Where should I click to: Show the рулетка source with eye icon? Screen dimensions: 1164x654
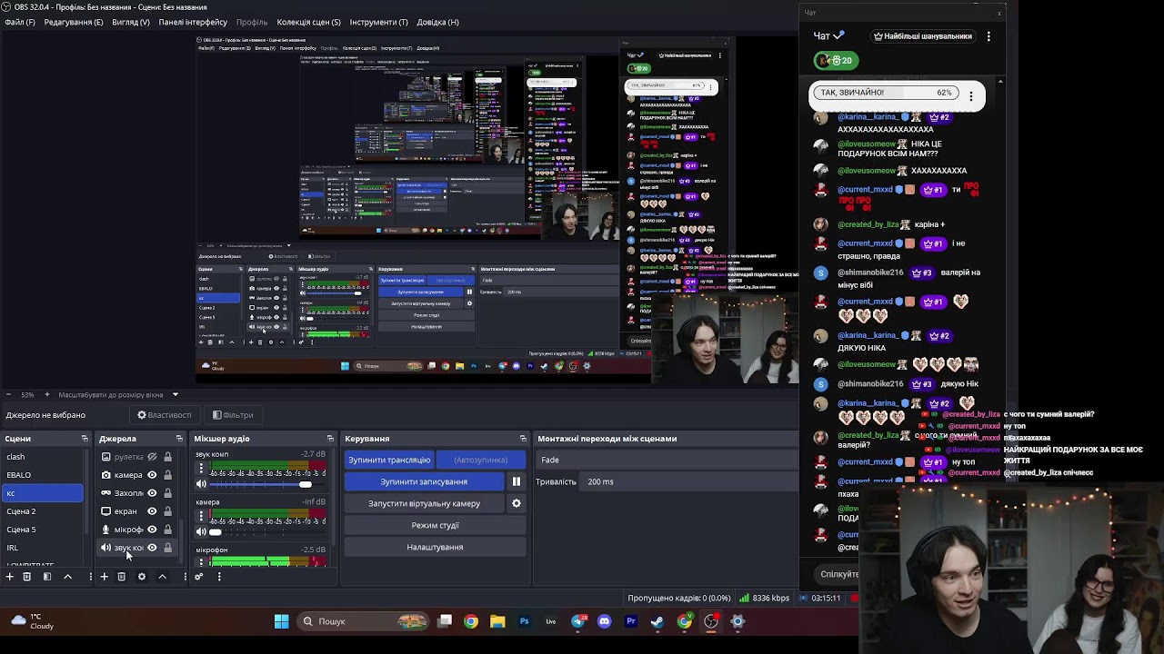152,457
